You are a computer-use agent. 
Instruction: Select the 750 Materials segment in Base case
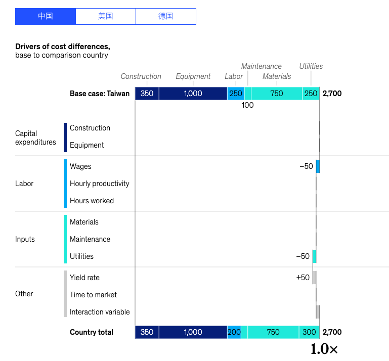click(277, 94)
